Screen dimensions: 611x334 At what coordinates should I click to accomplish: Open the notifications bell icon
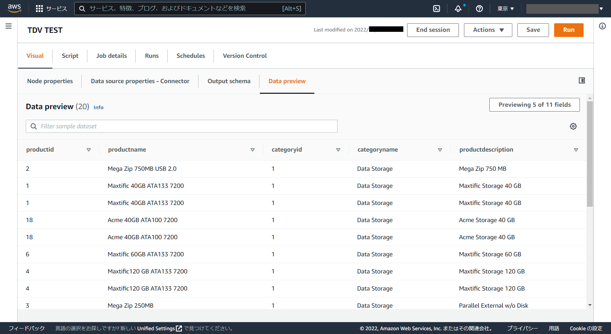458,9
